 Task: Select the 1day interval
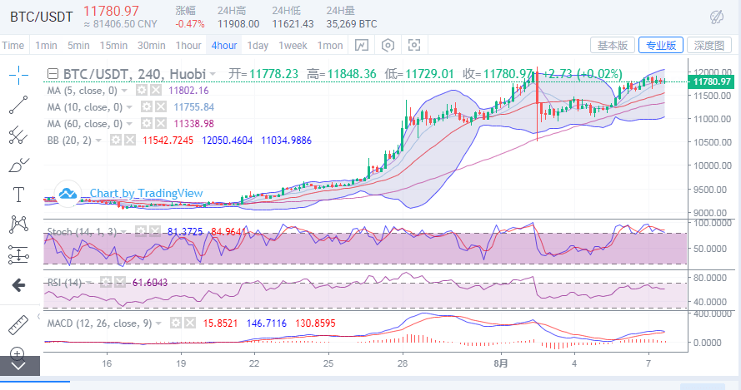(258, 45)
